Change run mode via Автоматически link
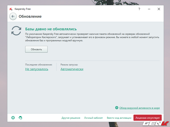The image size is (170, 127). click(x=72, y=69)
